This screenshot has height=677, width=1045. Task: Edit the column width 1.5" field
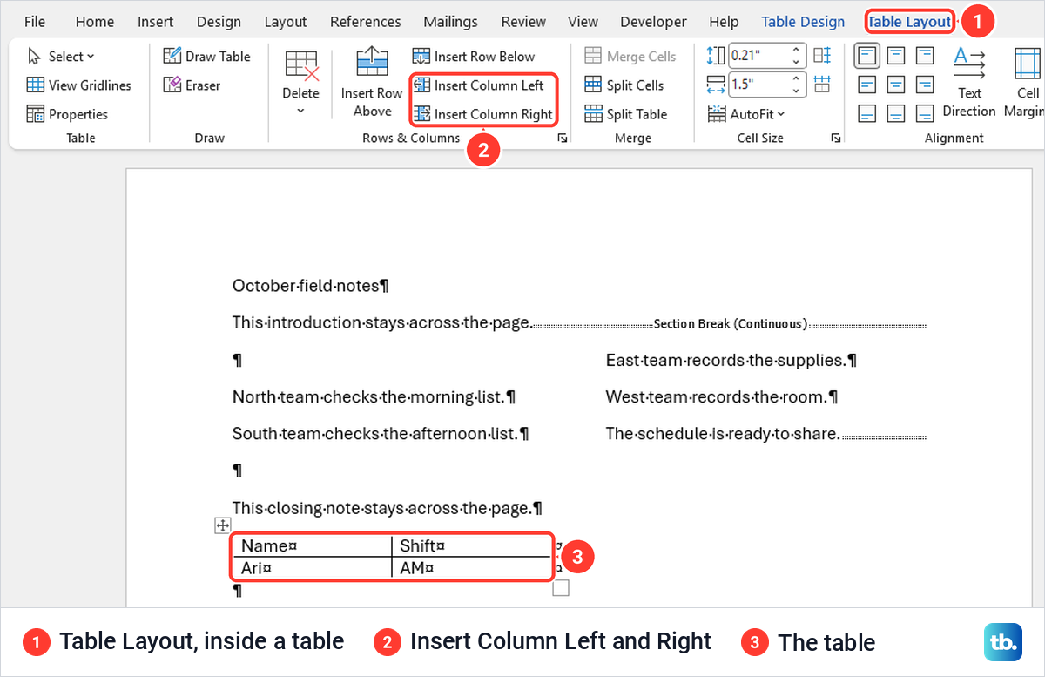pos(758,85)
